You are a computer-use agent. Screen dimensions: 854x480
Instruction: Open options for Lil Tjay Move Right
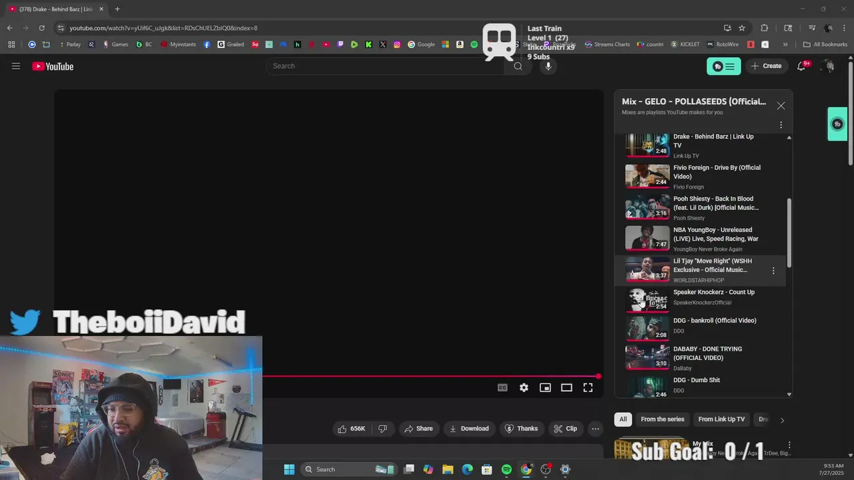point(773,271)
